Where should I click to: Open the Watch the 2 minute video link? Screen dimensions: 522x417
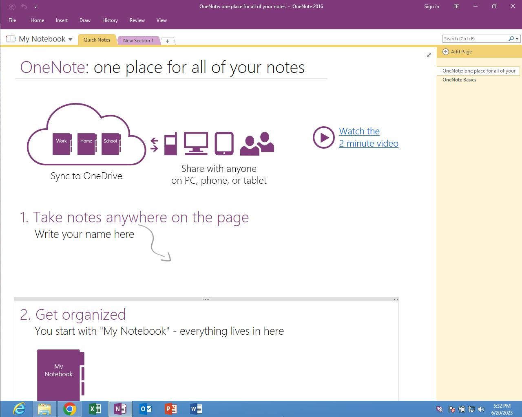(368, 137)
